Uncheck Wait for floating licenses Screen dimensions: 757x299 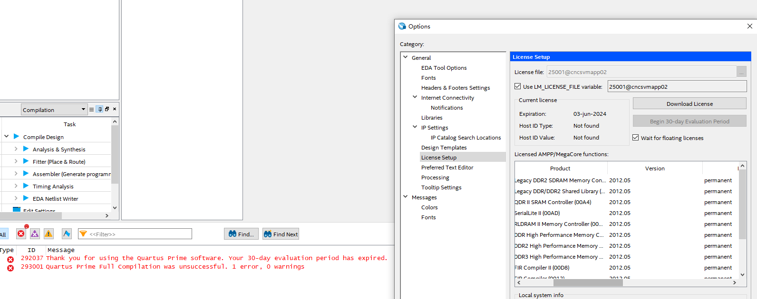coord(636,138)
